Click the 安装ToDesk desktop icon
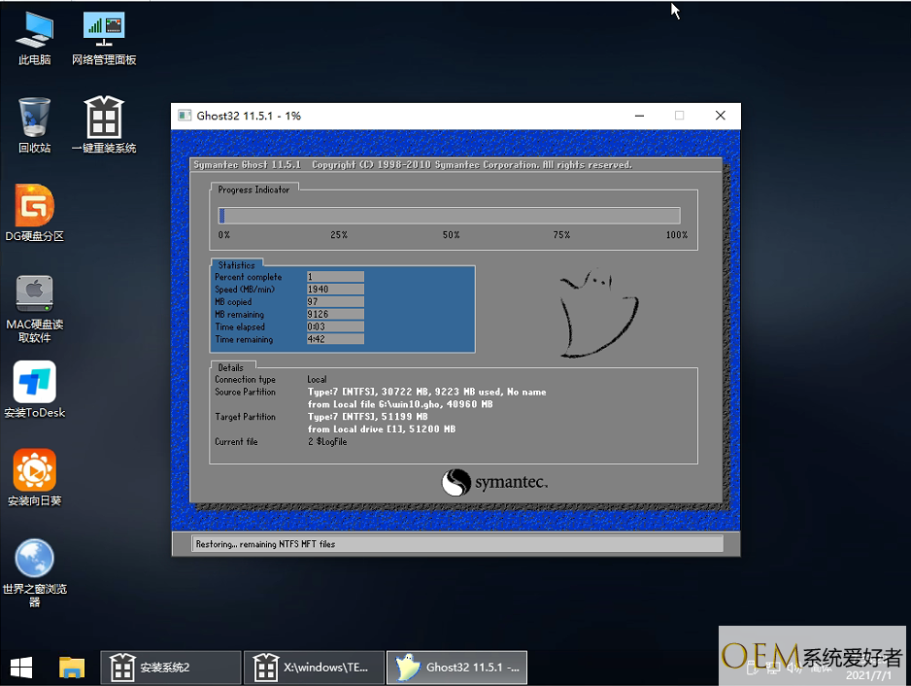Image resolution: width=911 pixels, height=686 pixels. 34,389
